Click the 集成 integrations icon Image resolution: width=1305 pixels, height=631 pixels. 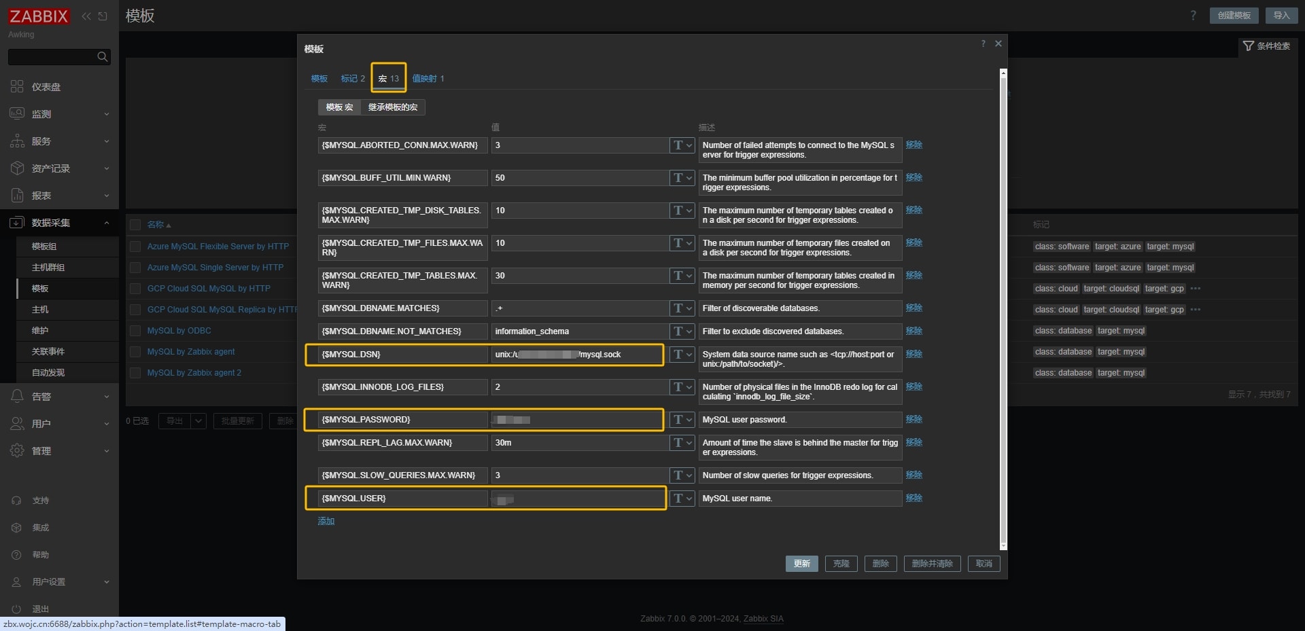click(17, 528)
